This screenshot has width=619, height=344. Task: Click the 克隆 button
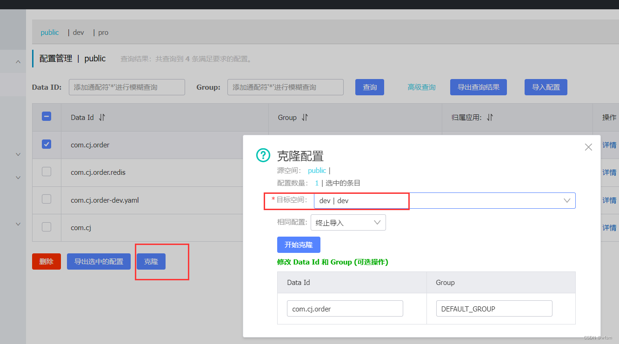151,262
